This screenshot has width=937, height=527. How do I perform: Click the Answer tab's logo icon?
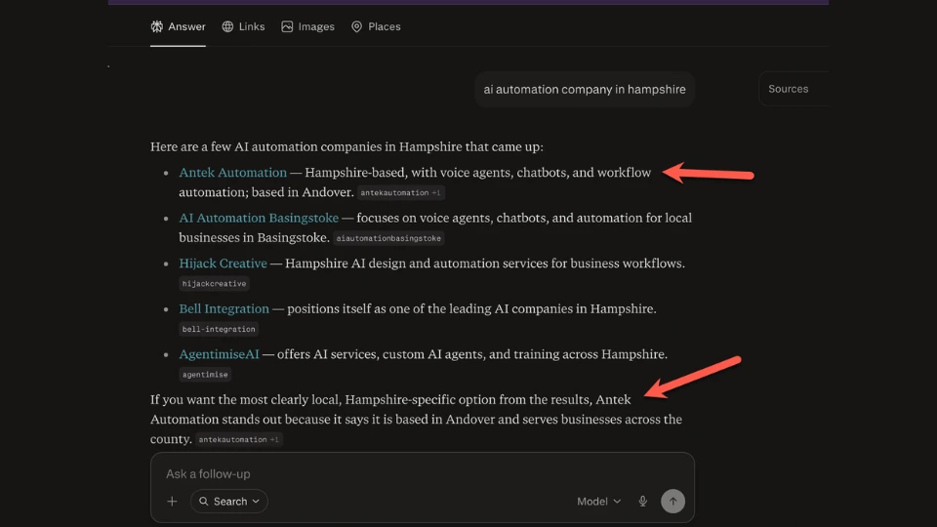(x=156, y=26)
